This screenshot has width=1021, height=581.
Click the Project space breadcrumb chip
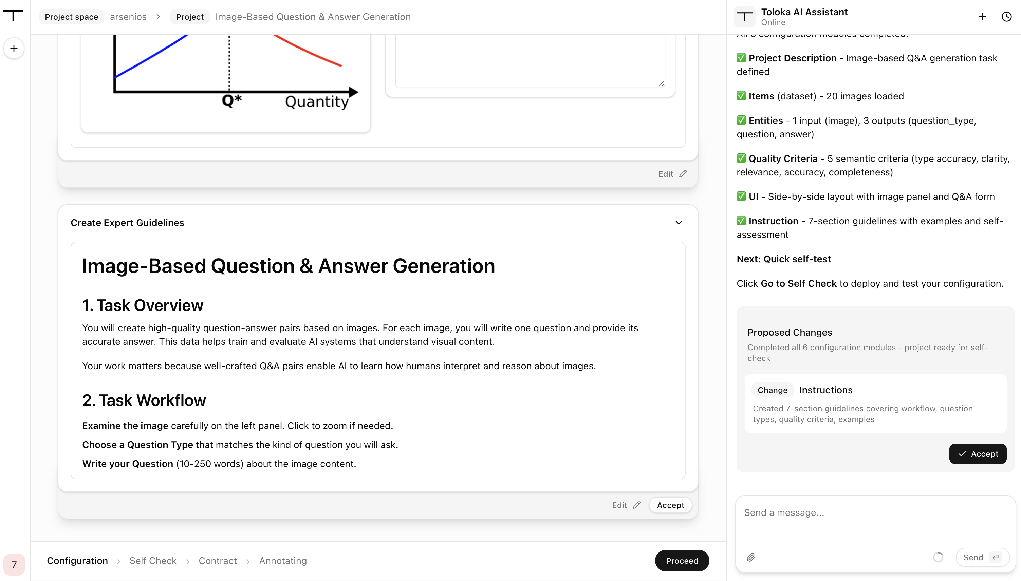(x=71, y=17)
